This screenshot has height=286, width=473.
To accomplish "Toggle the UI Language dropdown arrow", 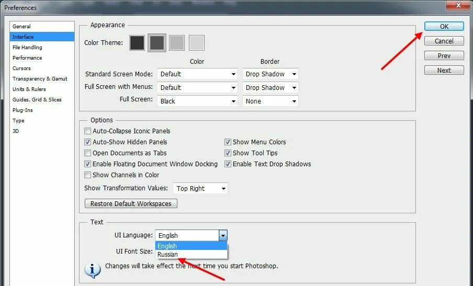I will (x=223, y=235).
